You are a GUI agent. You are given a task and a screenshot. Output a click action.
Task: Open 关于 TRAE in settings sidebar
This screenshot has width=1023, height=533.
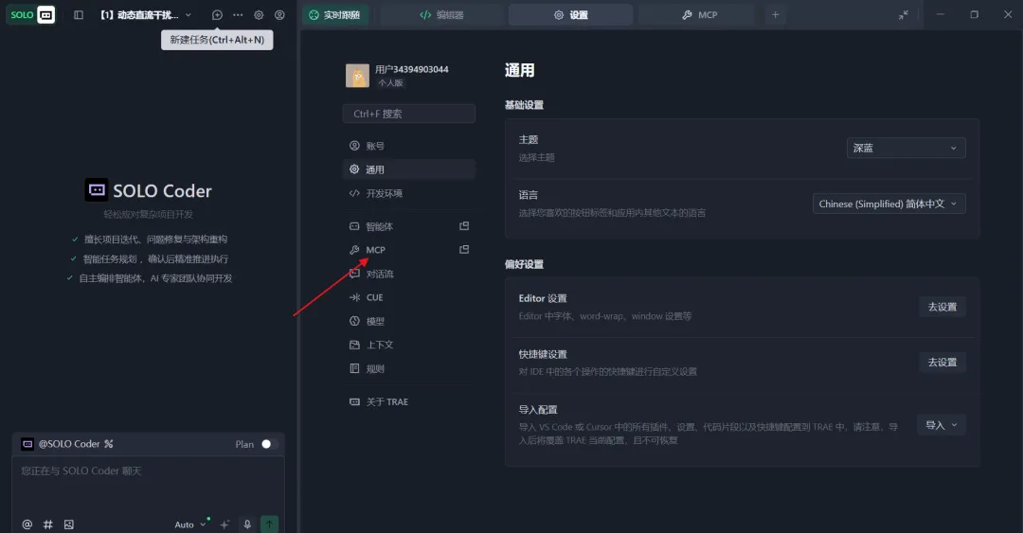point(409,401)
